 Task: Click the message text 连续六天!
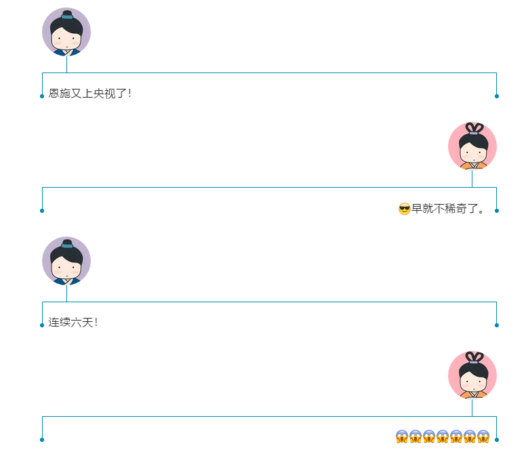(73, 323)
